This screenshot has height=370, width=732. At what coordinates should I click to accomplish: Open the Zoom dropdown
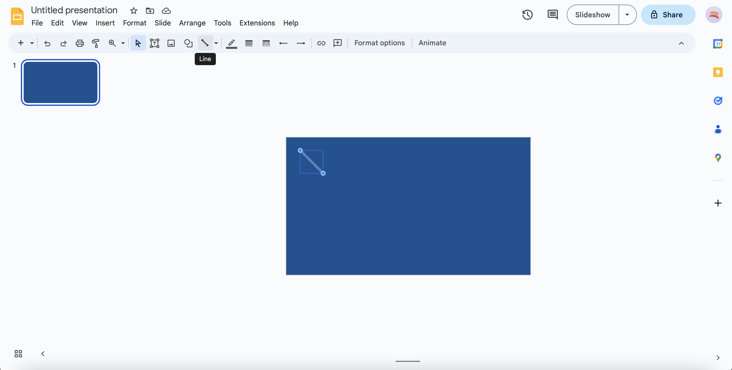click(123, 43)
